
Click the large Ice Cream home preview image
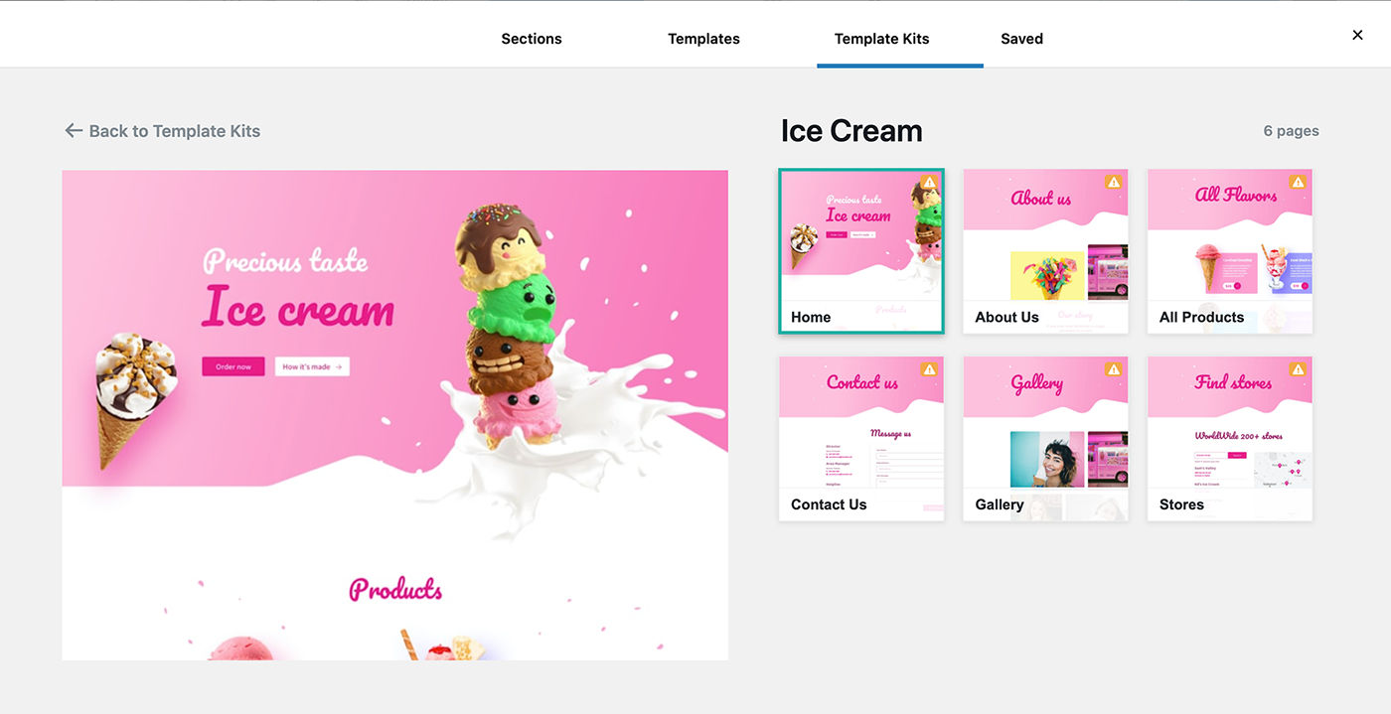click(394, 415)
